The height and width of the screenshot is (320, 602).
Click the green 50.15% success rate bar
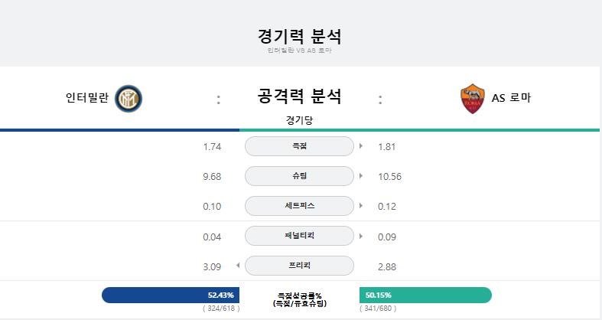(426, 295)
